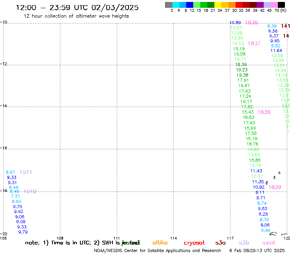290x254 pixels.
Task: Click swot pass number 1836
Action: 251,23
